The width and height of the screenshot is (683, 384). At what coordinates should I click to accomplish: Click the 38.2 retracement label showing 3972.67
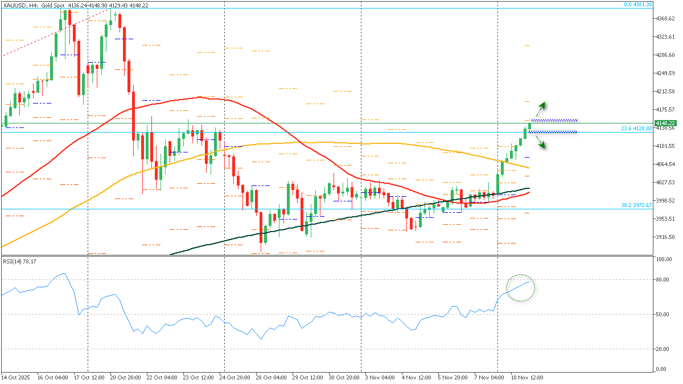pos(637,205)
